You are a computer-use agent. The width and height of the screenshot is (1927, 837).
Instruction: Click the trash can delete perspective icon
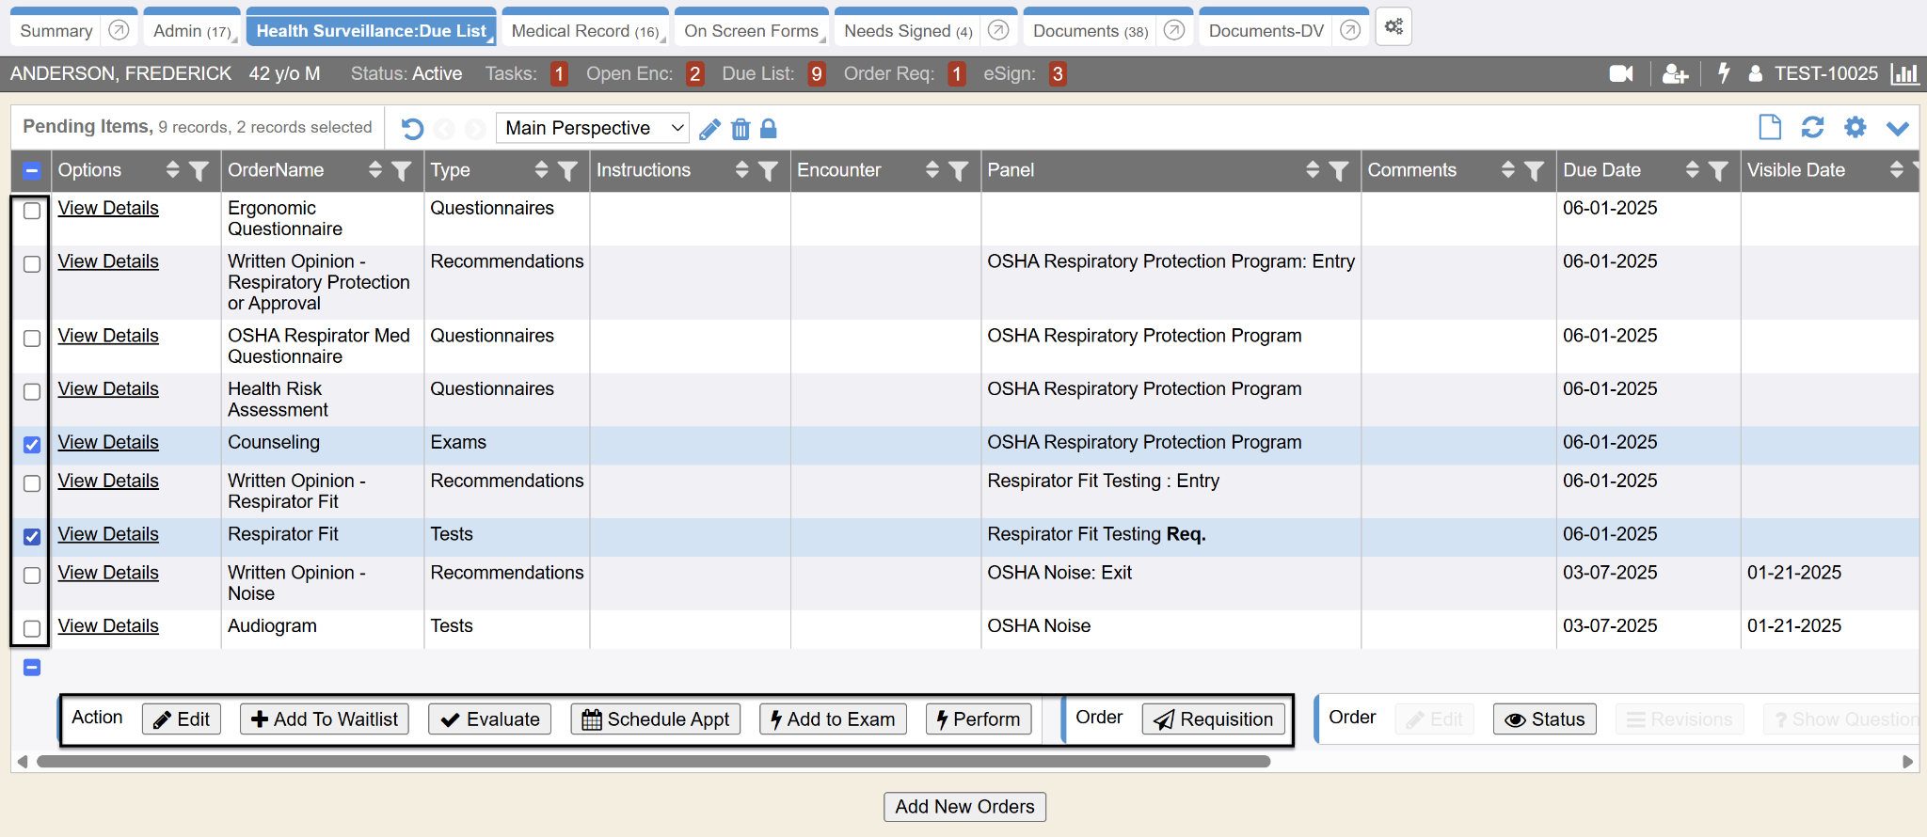point(741,129)
